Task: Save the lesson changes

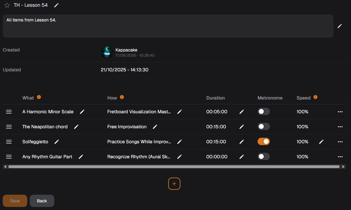Action: (x=15, y=201)
